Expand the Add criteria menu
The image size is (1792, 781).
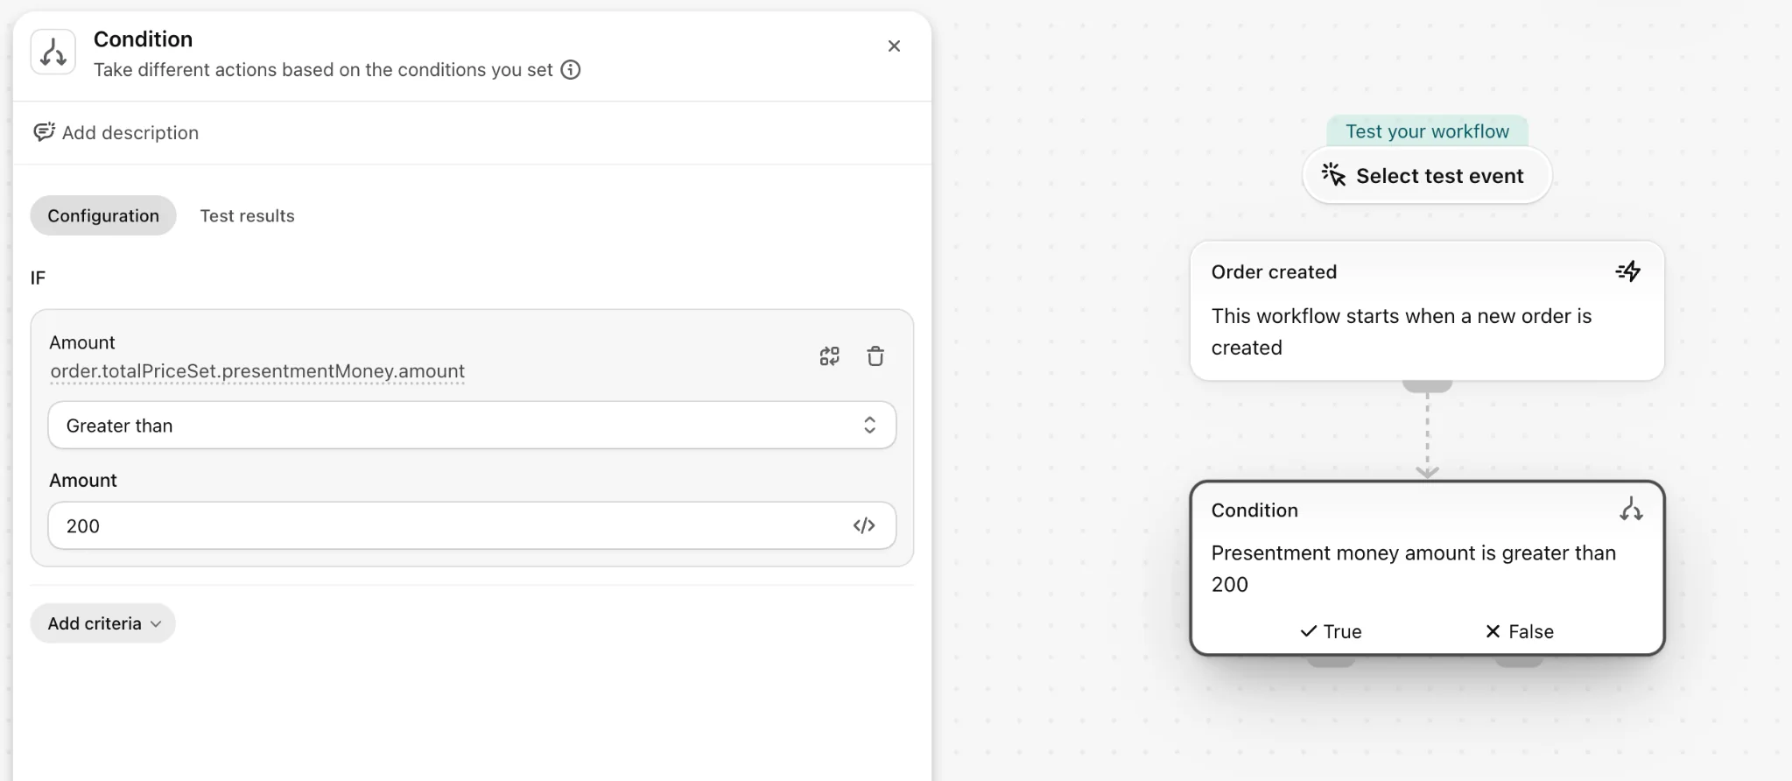click(x=103, y=623)
